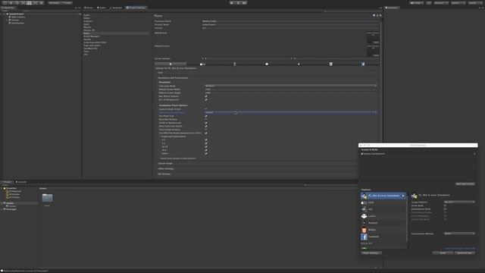Toggle Mac Retina Support checkbox
This screenshot has width=485, height=273.
[x=206, y=96]
